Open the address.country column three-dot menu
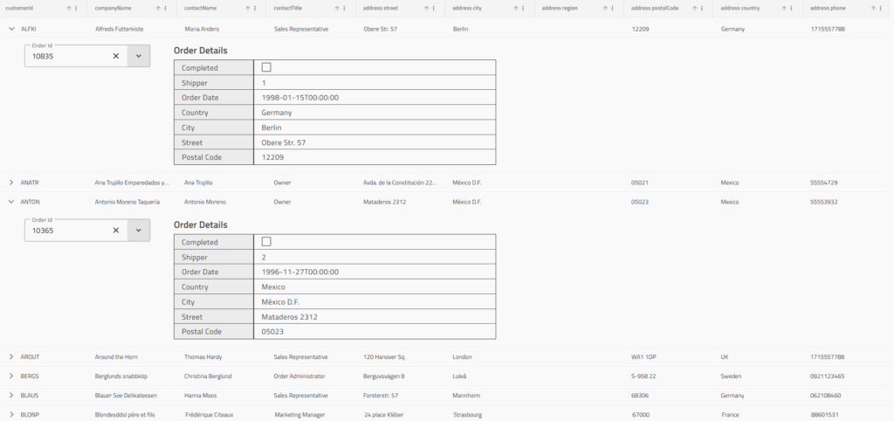This screenshot has height=421, width=894. 791,8
